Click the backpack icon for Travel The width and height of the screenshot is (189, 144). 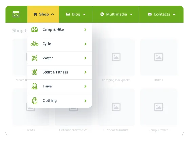35,86
